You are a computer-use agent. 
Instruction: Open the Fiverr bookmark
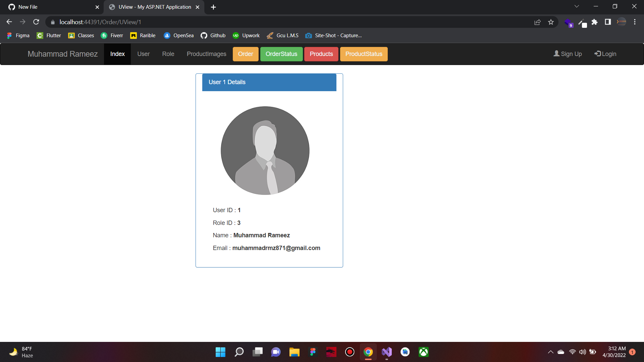tap(112, 35)
